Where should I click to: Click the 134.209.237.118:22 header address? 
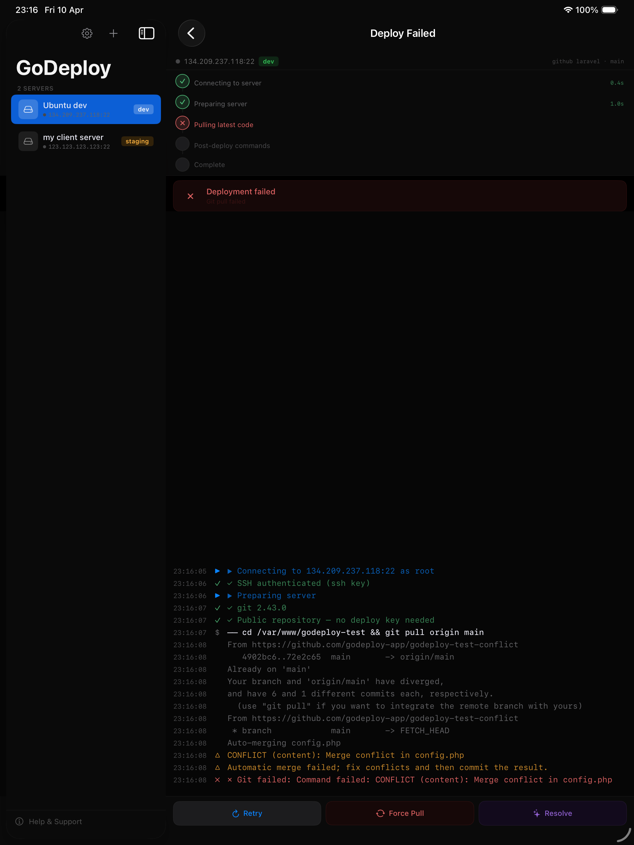pos(219,61)
